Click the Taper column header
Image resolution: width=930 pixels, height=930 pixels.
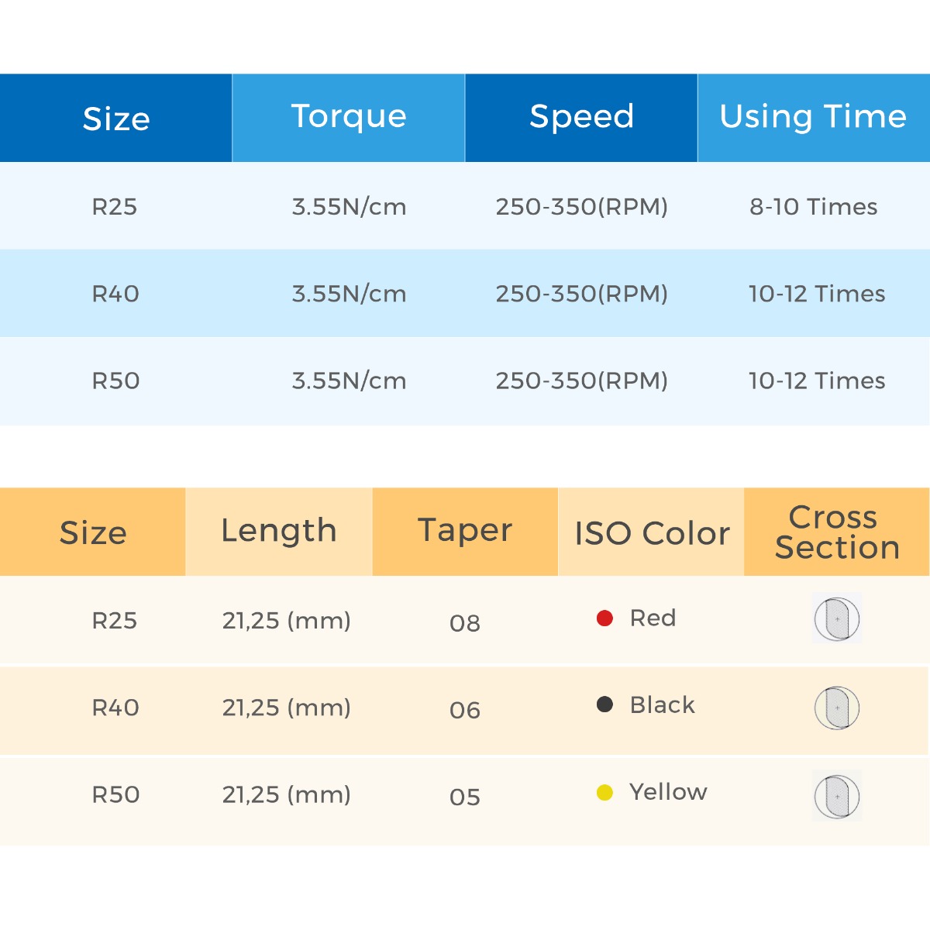(465, 531)
